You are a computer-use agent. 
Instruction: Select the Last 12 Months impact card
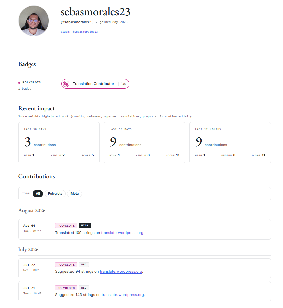click(230, 143)
